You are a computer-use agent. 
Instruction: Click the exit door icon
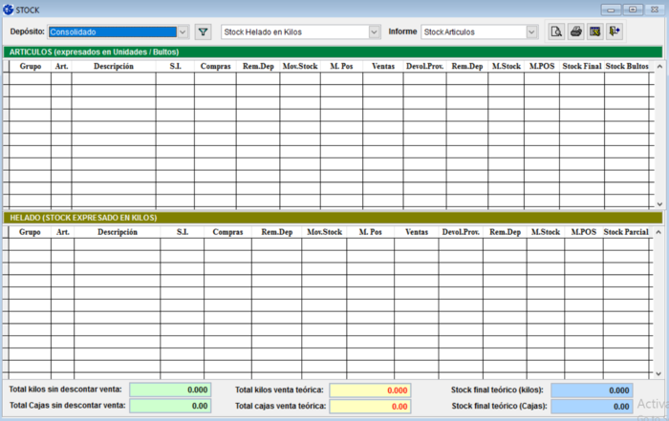click(614, 32)
